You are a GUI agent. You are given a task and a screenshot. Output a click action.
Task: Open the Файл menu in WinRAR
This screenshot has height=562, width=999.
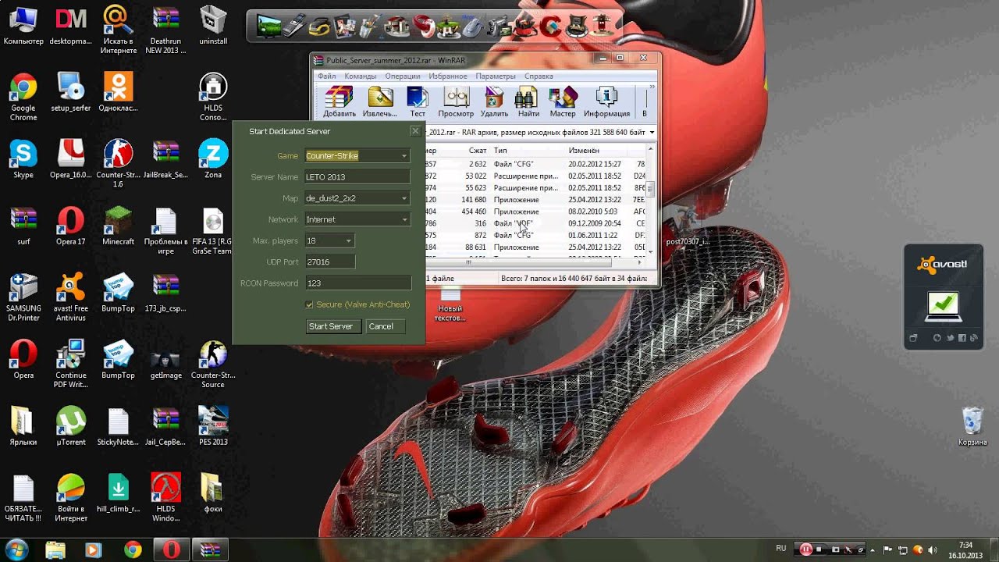click(x=326, y=76)
